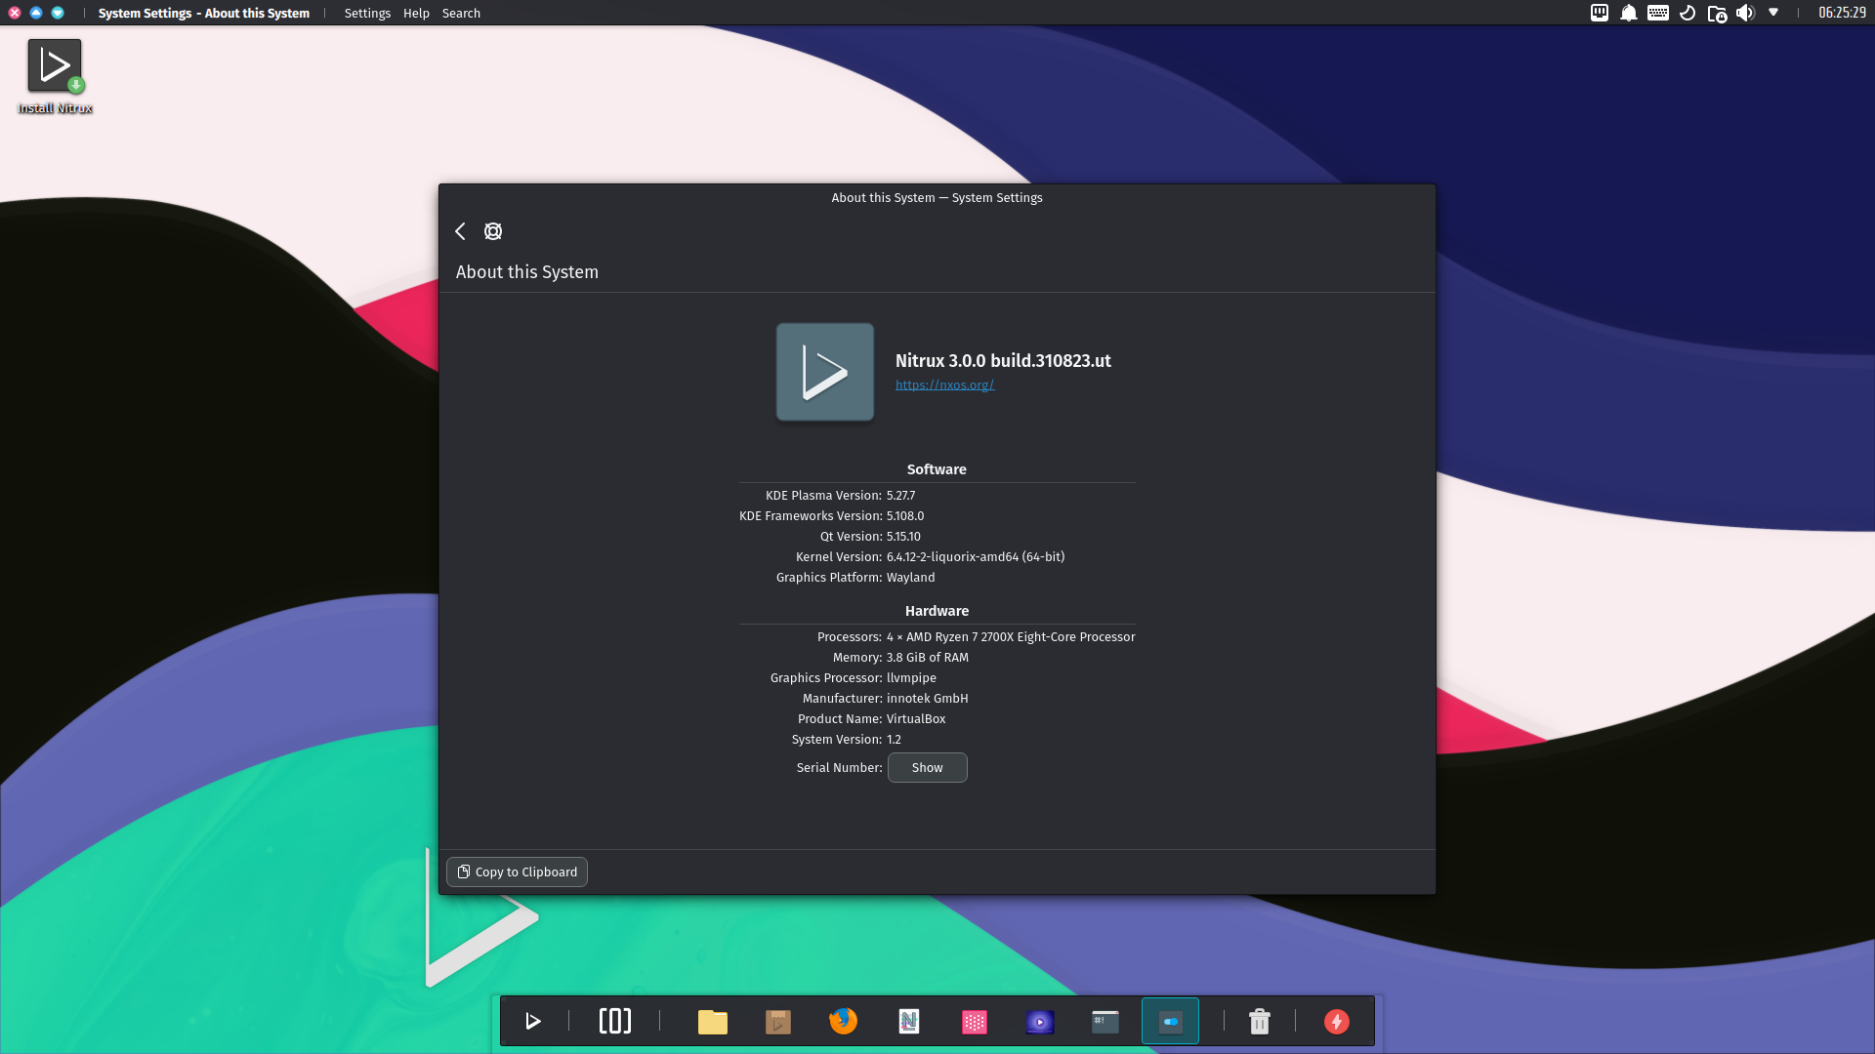Open the file manager icon in taskbar
Image resolution: width=1875 pixels, height=1054 pixels.
click(714, 1021)
